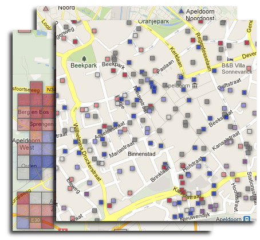Image resolution: width=260 pixels, height=240 pixels.
Task: Select the Binnenstad district label
Action: (141, 154)
